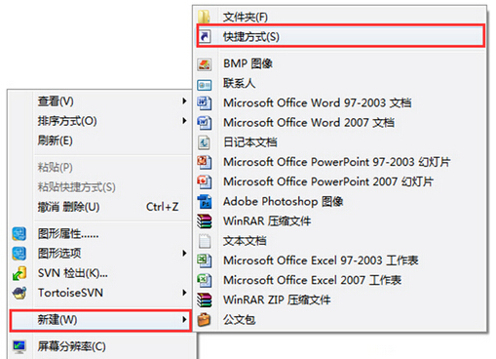The height and width of the screenshot is (359, 496).
Task: Choose 撤消 删除(U) from the context menu
Action: (100, 207)
